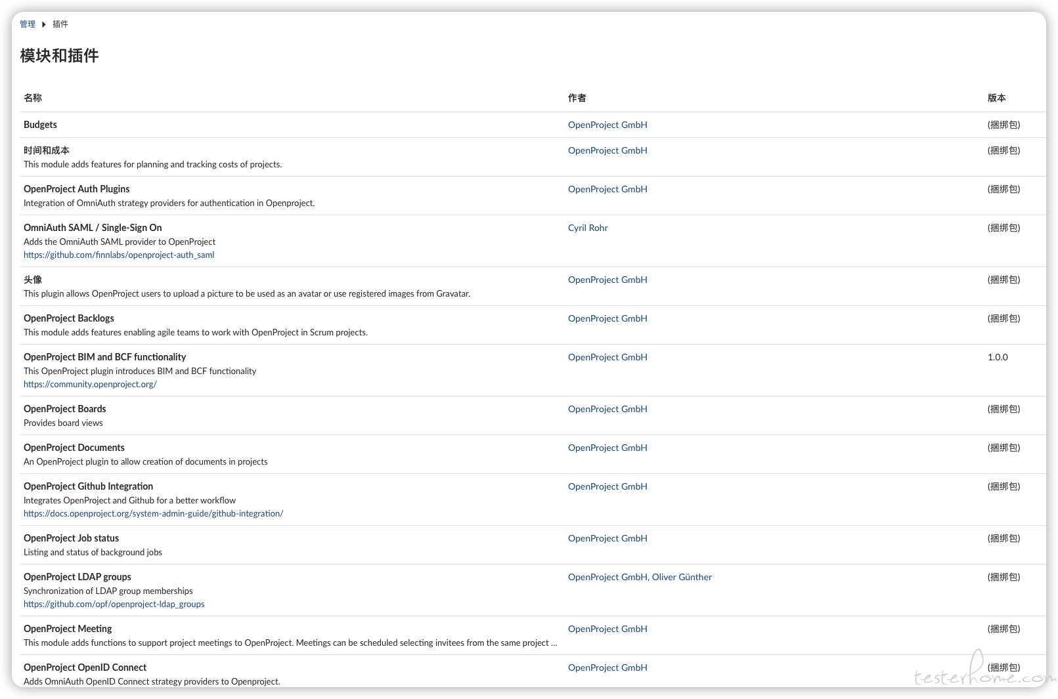Screen dimensions: 1058x699
Task: Click the 模块和插件 page heading
Action: pos(60,56)
